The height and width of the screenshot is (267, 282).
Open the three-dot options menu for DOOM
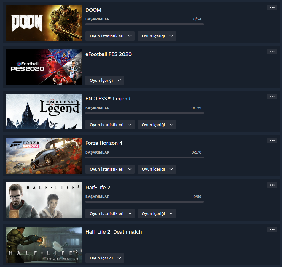coord(272,7)
